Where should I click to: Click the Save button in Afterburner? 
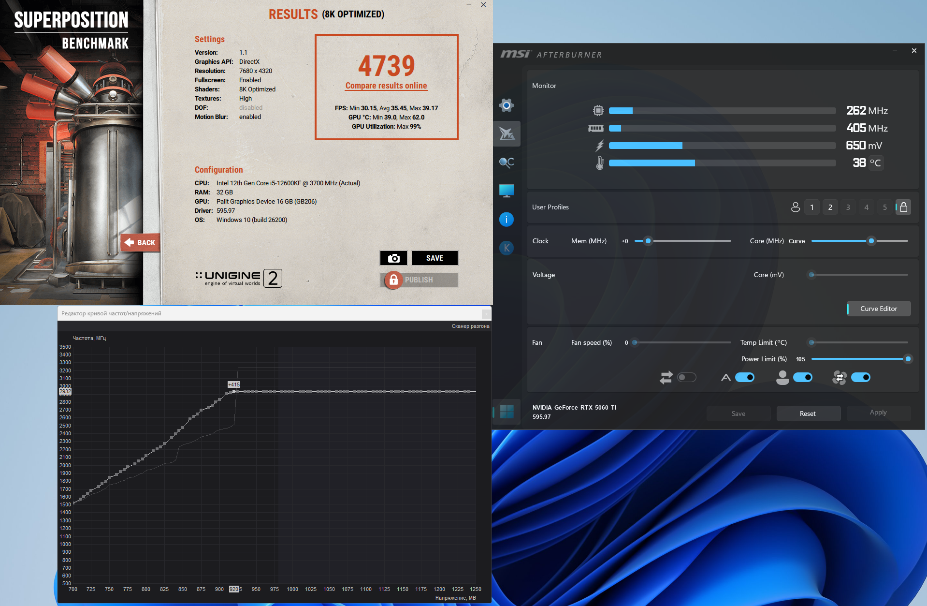coord(739,414)
